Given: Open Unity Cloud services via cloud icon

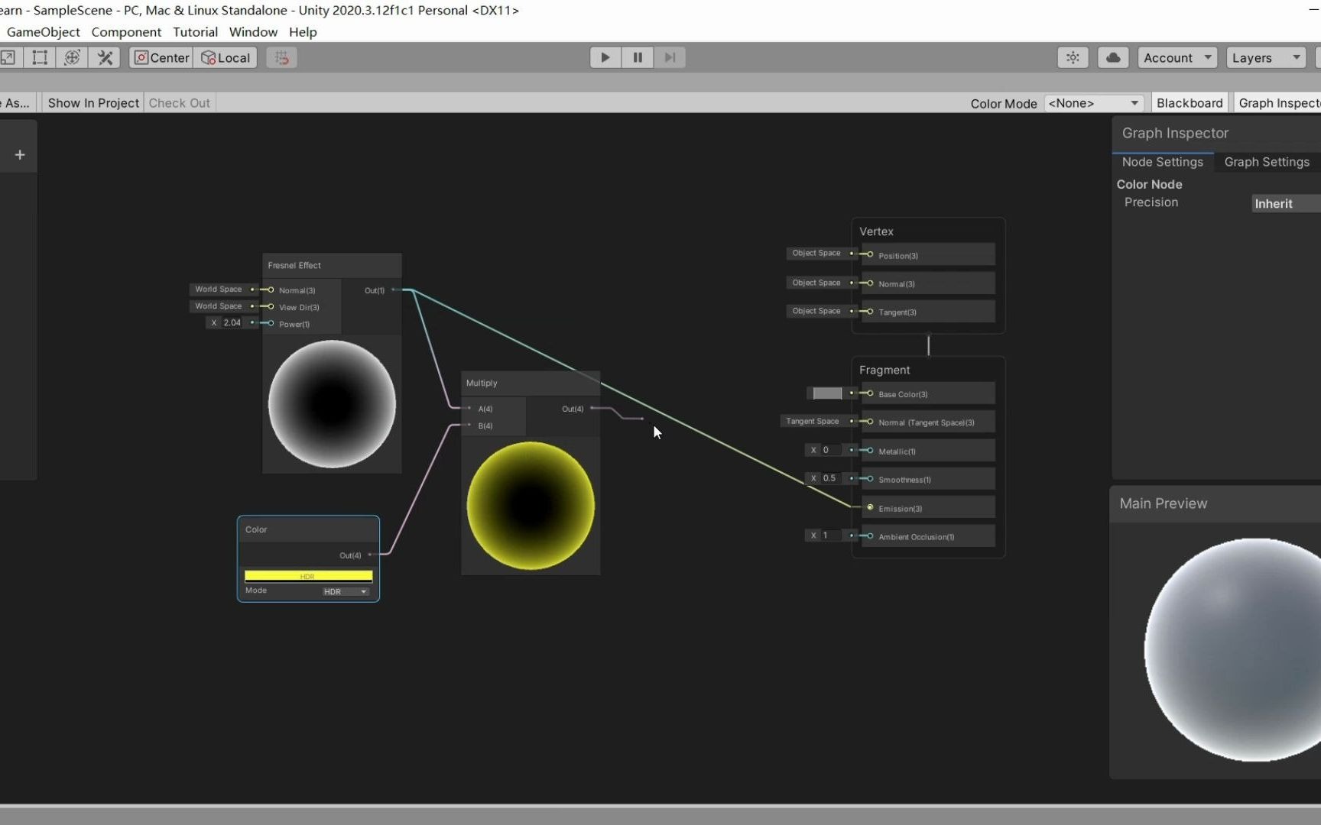Looking at the screenshot, I should (x=1112, y=57).
